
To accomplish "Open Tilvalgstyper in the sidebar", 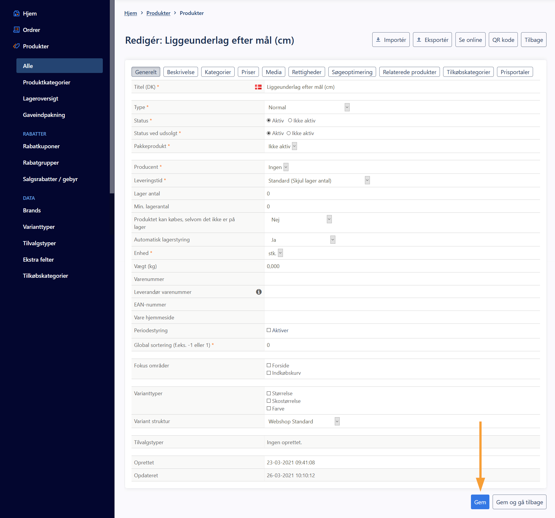I will coord(39,243).
